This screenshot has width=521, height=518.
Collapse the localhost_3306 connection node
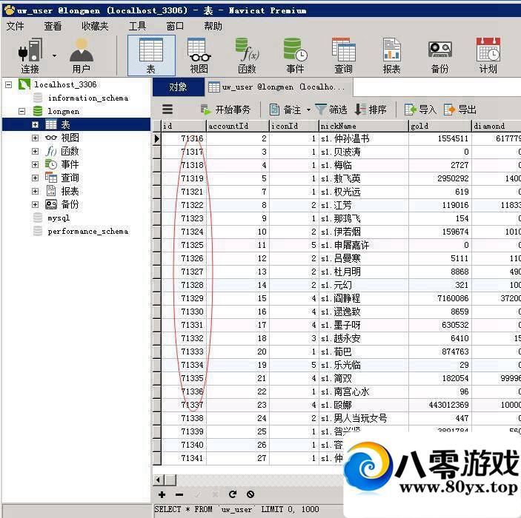9,84
